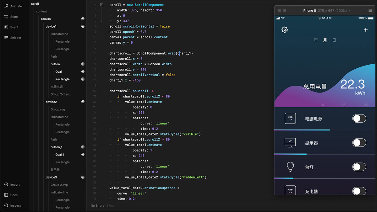
Task: Collapse the scroll code fold marker
Action: pyautogui.click(x=102, y=5)
